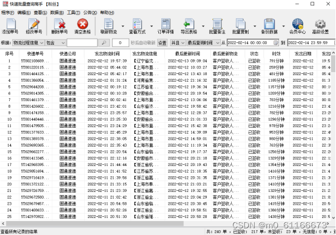Click the magnifier search button in filter bar
The height and width of the screenshot is (235, 336).
tap(104, 43)
